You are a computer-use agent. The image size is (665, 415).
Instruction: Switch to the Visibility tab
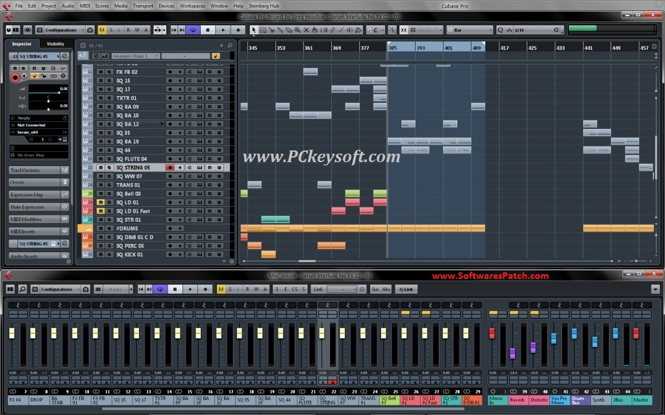point(56,43)
